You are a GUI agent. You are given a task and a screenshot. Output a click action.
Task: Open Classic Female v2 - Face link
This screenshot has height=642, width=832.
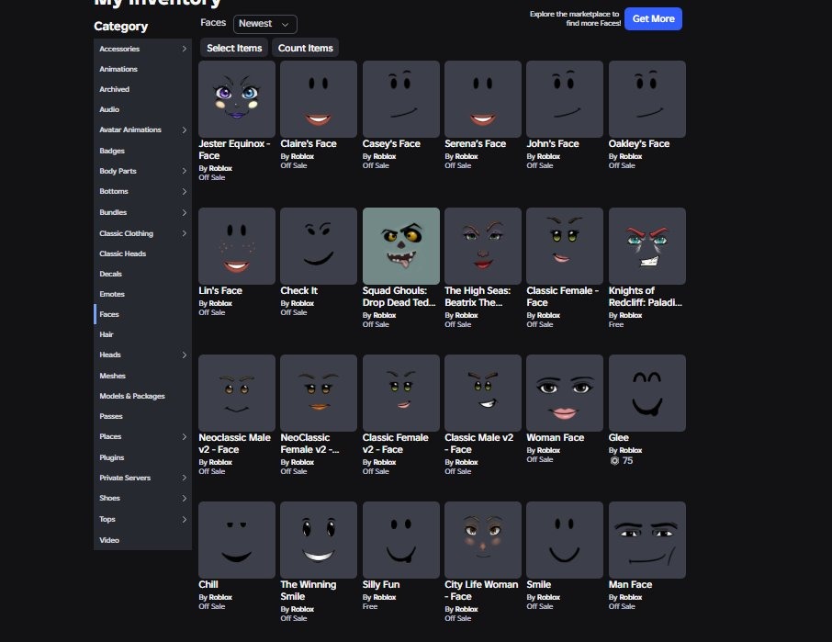tap(395, 444)
